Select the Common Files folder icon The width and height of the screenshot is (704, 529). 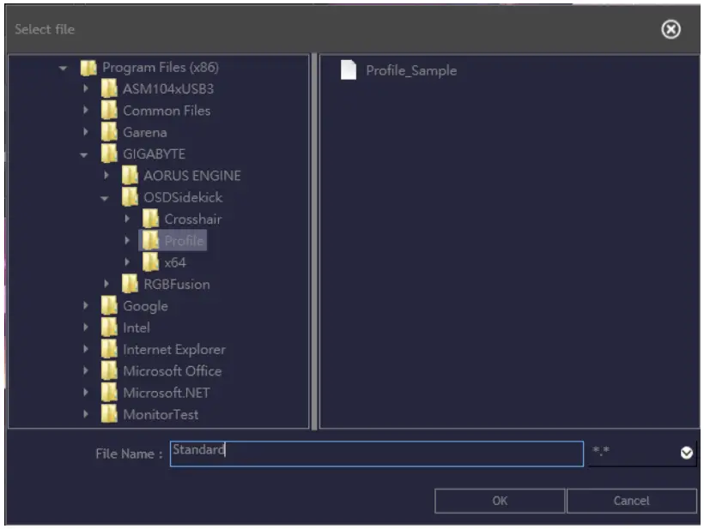pos(110,110)
